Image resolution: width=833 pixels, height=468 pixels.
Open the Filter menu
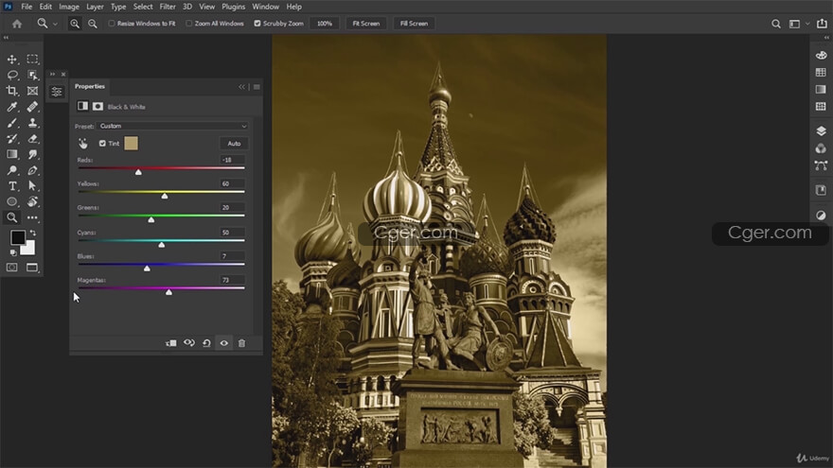168,7
